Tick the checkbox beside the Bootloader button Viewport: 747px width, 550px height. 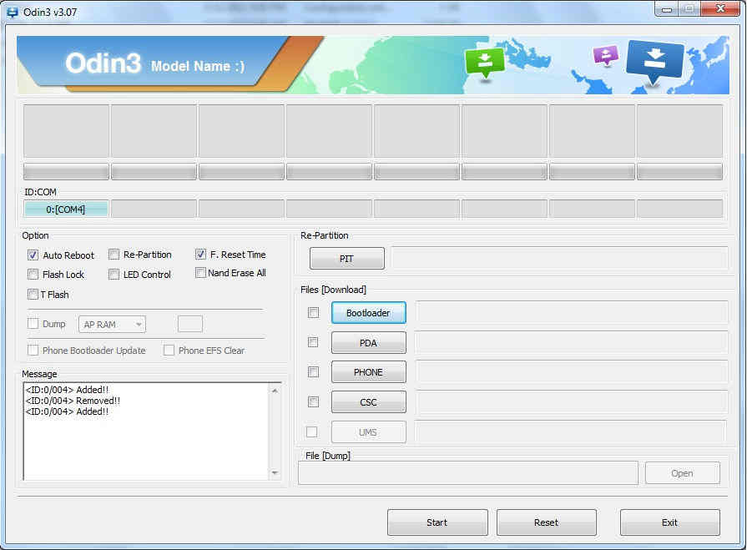tap(313, 312)
